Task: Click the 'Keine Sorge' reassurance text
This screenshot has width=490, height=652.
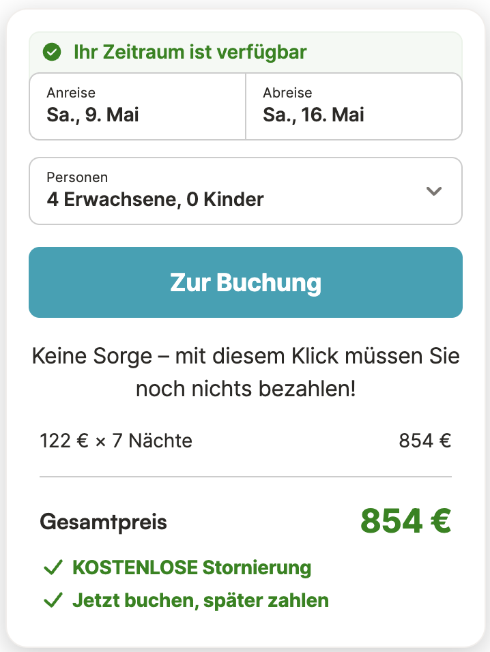Action: click(246, 372)
